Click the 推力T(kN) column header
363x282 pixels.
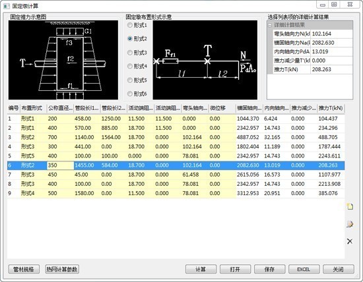(x=331, y=108)
